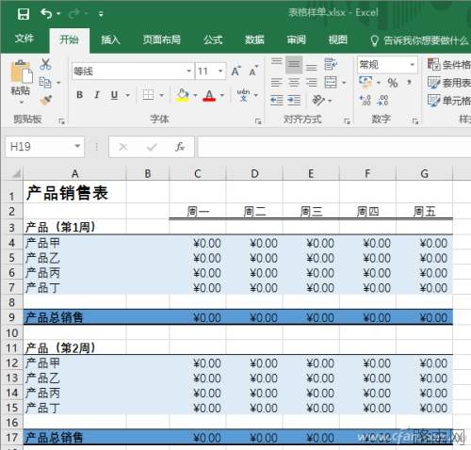Increase the indent
471x450 pixels.
point(294,100)
